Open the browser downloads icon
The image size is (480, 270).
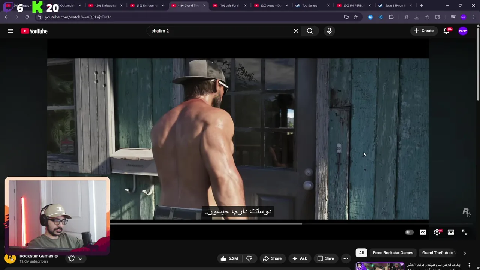pyautogui.click(x=417, y=17)
